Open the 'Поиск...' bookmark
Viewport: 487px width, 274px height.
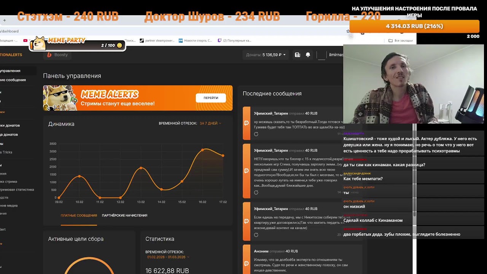[x=130, y=40]
